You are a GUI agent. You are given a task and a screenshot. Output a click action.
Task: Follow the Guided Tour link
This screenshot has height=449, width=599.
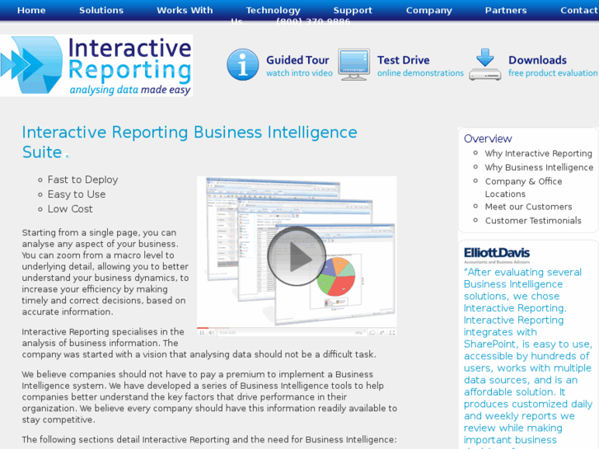click(297, 60)
